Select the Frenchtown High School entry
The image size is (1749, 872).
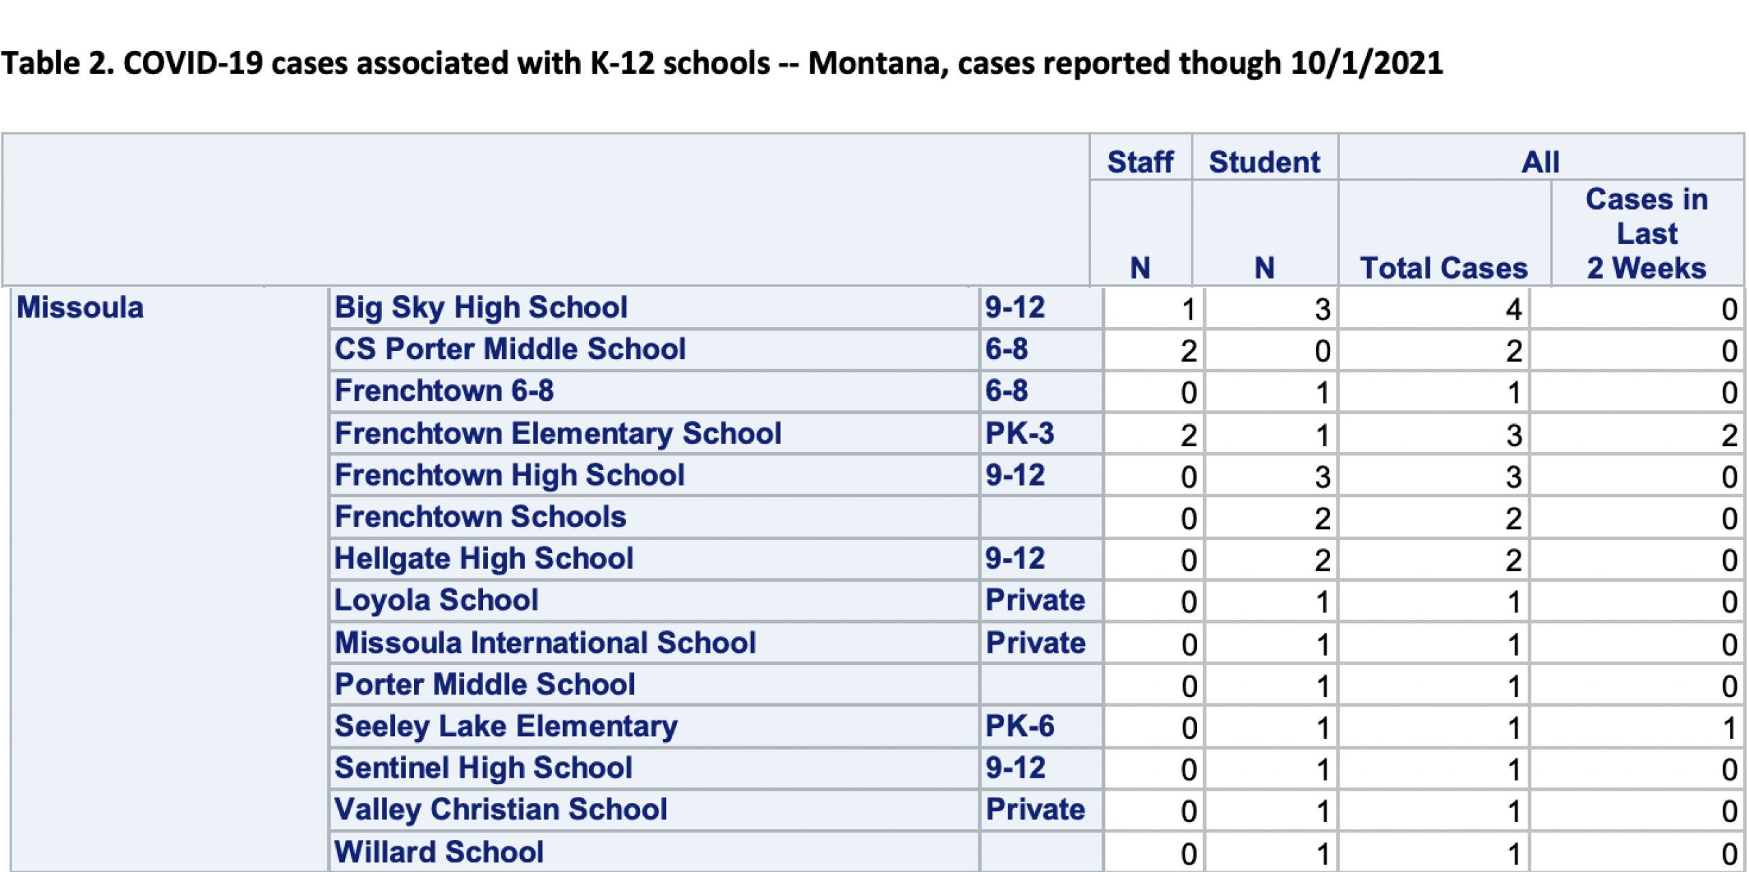(509, 475)
